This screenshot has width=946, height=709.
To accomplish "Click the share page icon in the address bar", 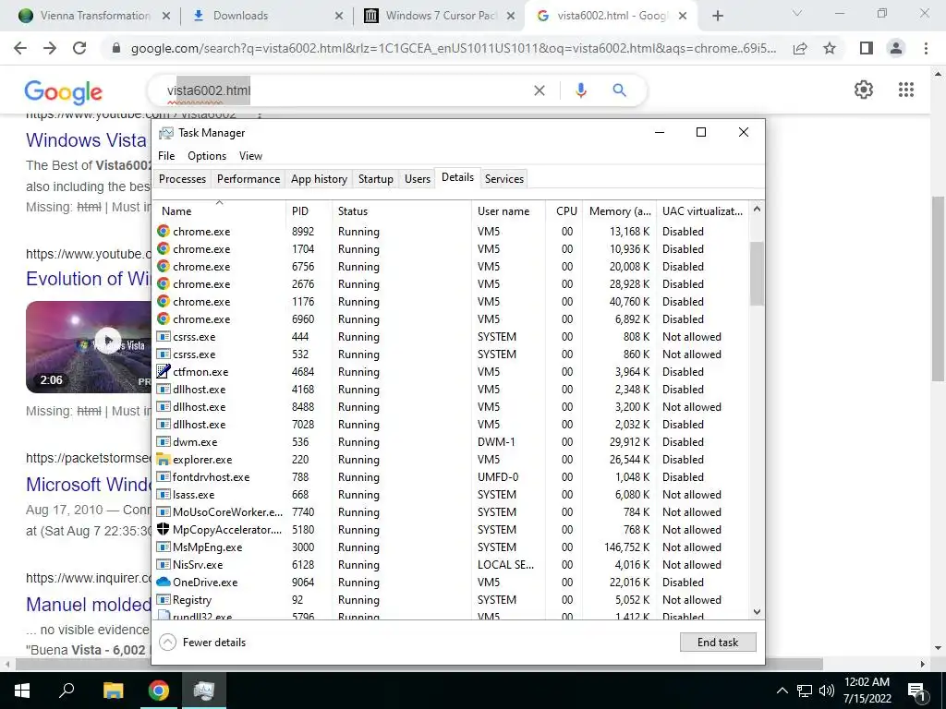I will (800, 48).
